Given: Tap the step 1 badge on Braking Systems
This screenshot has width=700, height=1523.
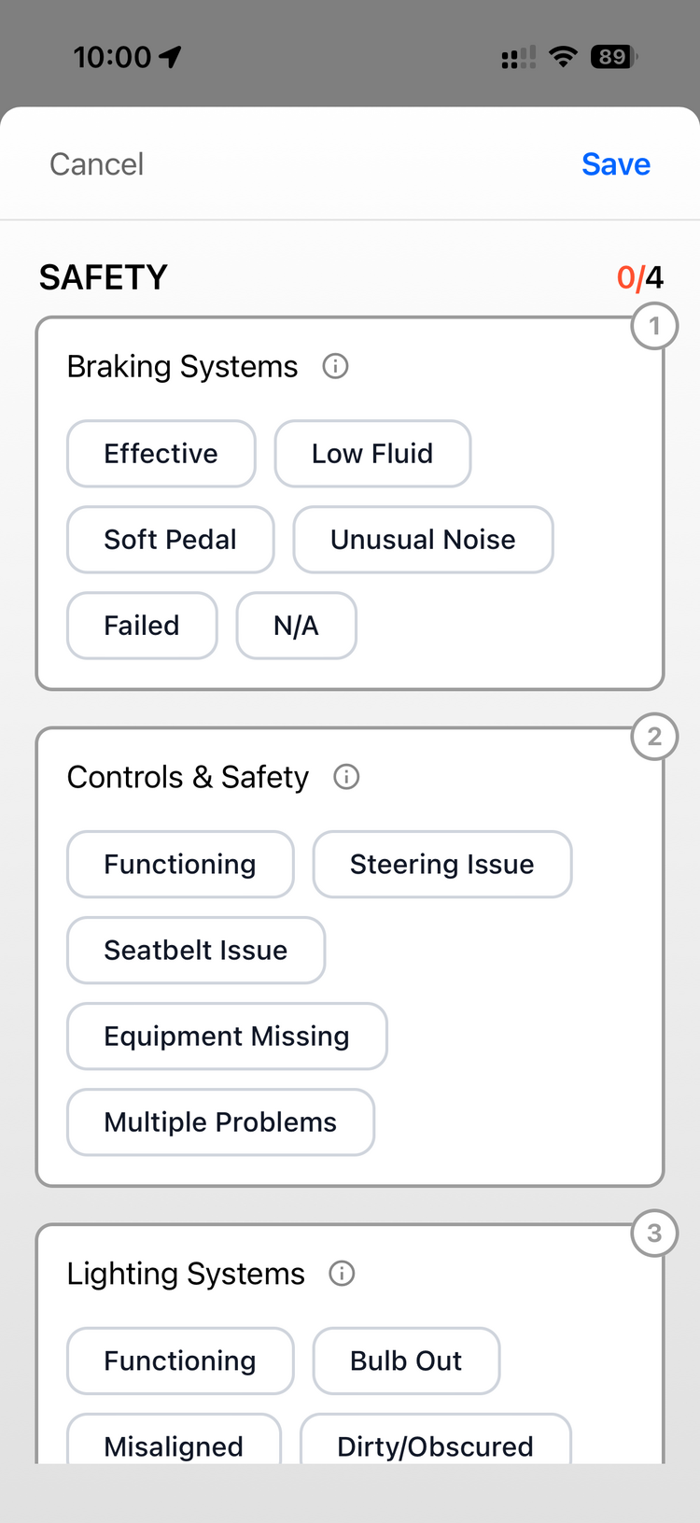Looking at the screenshot, I should pos(654,326).
